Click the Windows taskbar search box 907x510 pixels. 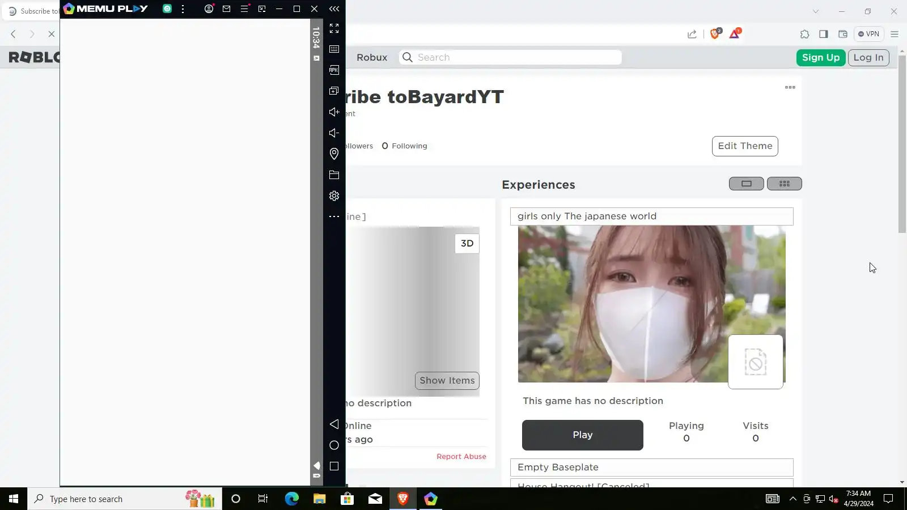coord(125,499)
